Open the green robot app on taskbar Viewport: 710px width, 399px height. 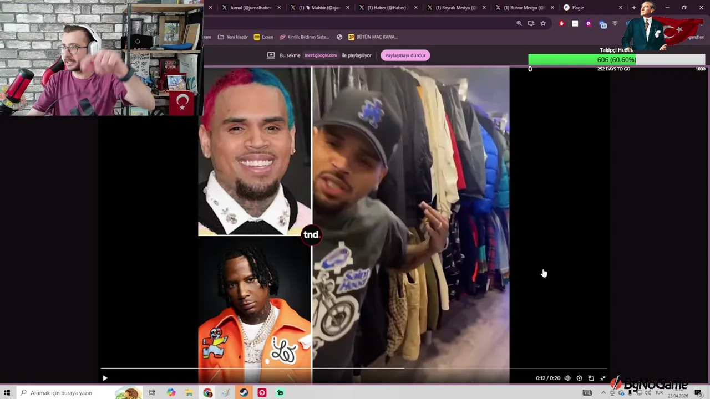[x=280, y=393]
